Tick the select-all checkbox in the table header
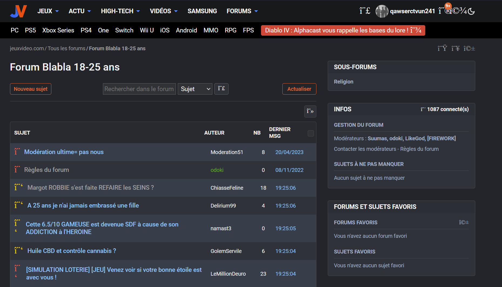This screenshot has width=502, height=287. coord(311,133)
